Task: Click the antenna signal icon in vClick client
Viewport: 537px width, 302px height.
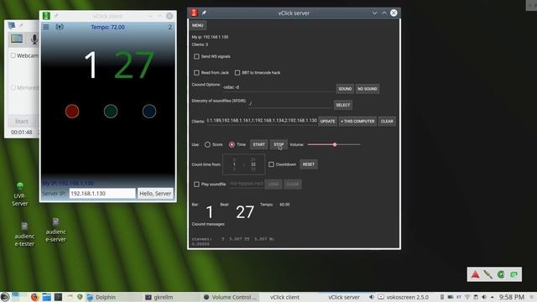Action: [x=60, y=27]
